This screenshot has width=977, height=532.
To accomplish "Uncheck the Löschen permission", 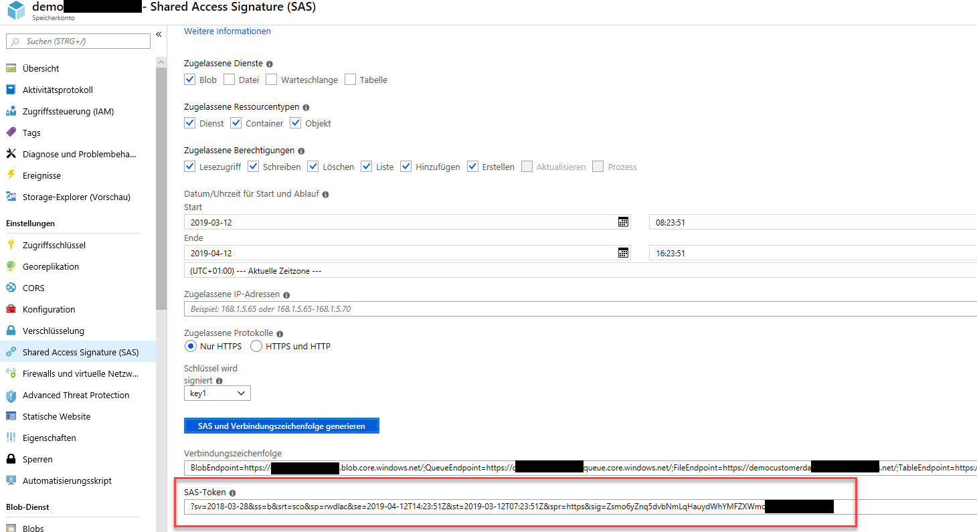I will click(x=313, y=167).
